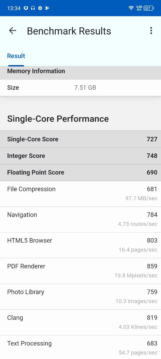Tap the headphones status bar icon
The height and width of the screenshot is (359, 161).
point(33,8)
